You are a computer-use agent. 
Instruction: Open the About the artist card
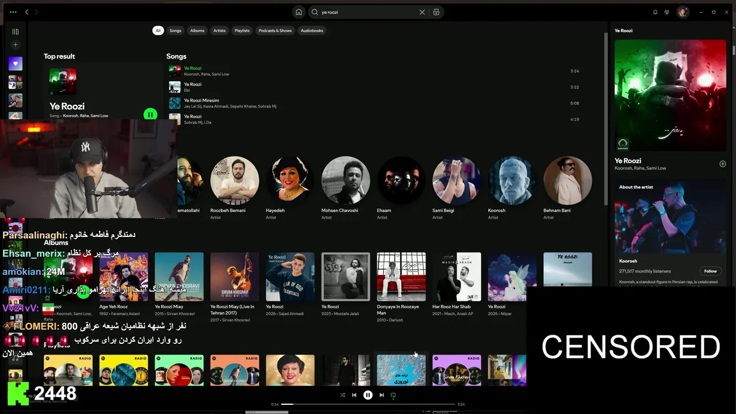670,233
